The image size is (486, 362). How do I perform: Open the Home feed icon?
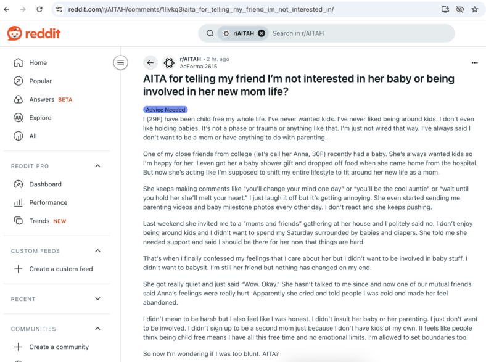click(x=19, y=63)
